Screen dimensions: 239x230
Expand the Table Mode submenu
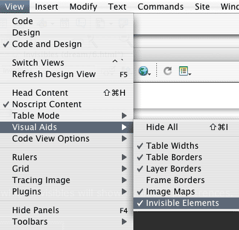(x=66, y=116)
